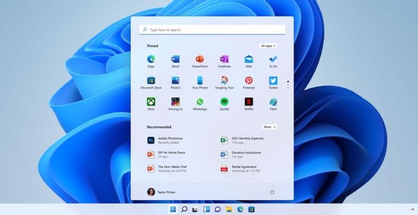Open Snipping Tool

click(224, 83)
